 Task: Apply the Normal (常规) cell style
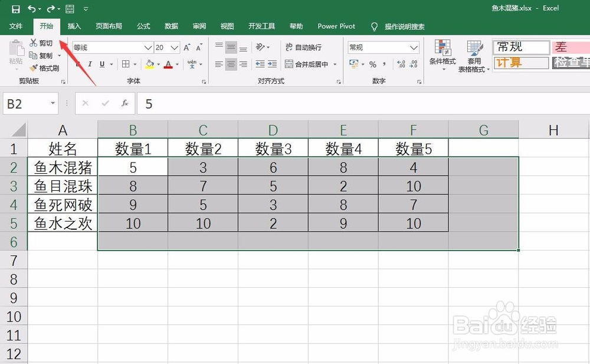[x=521, y=47]
